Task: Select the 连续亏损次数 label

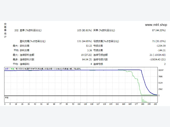Action: click(100, 60)
